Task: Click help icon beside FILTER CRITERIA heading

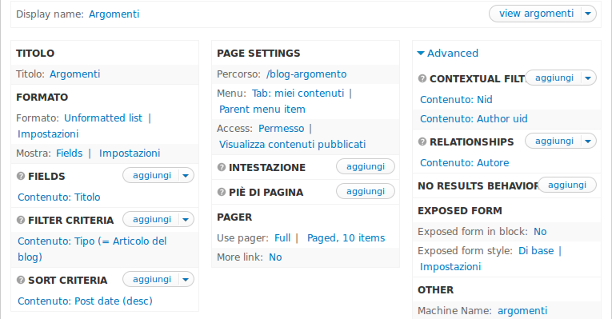Action: click(x=21, y=221)
